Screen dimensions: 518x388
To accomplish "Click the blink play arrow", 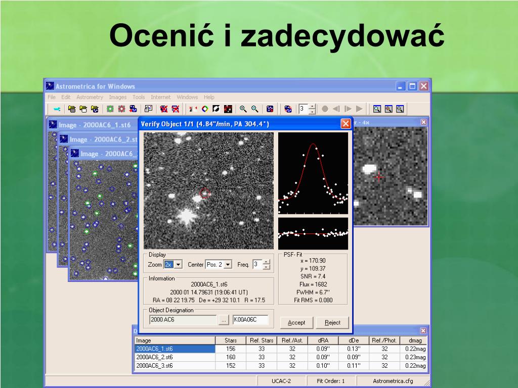I will tap(360, 109).
